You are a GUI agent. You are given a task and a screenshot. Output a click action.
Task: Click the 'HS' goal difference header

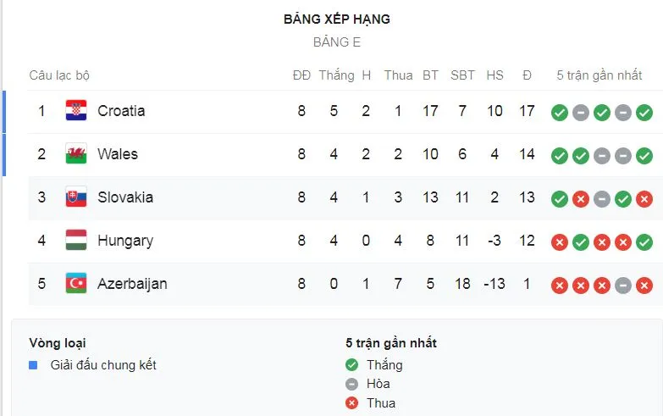[x=494, y=75]
